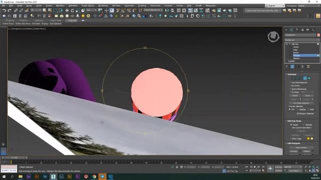Click the object color swatch beside name
The height and width of the screenshot is (180, 321).
[x=318, y=35]
